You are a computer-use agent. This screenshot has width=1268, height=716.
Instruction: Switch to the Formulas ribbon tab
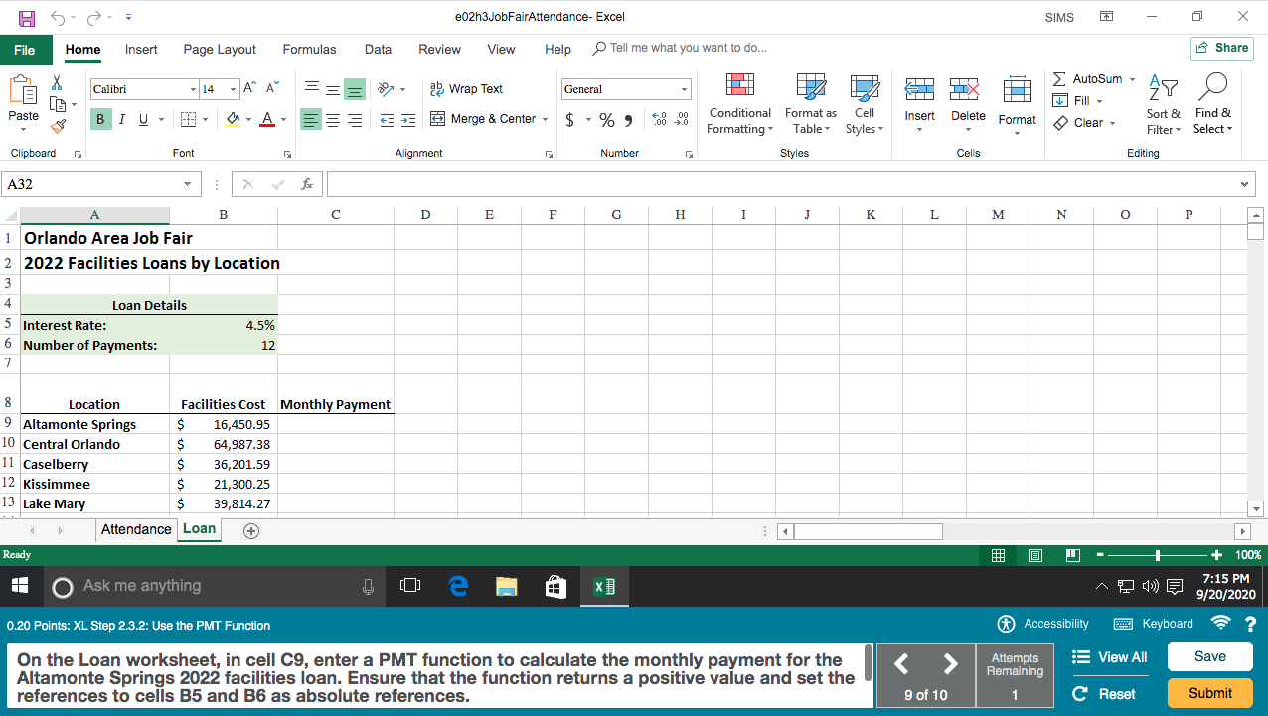tap(309, 48)
